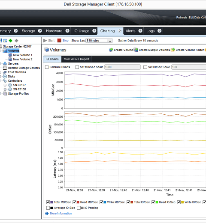Click the Read IO/Sec green color swatch
This screenshot has width=206, height=223.
[157, 202]
